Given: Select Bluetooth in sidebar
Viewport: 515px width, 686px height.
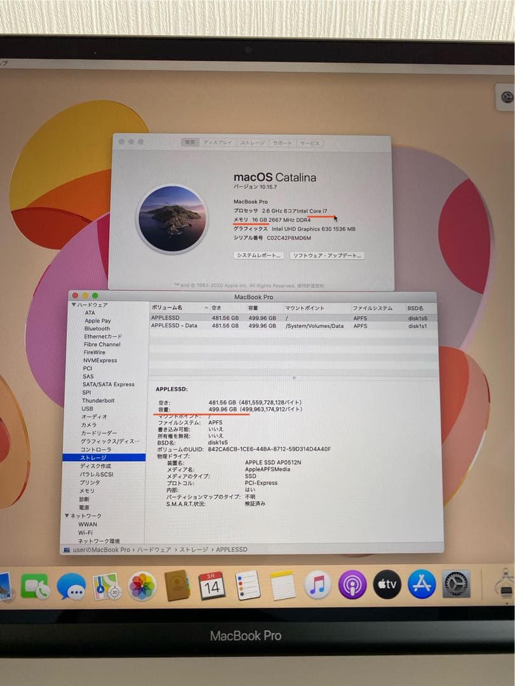Looking at the screenshot, I should [x=97, y=328].
